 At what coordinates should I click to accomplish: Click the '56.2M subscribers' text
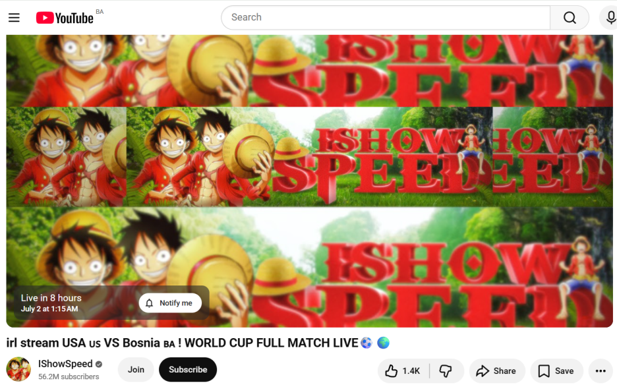click(x=69, y=376)
